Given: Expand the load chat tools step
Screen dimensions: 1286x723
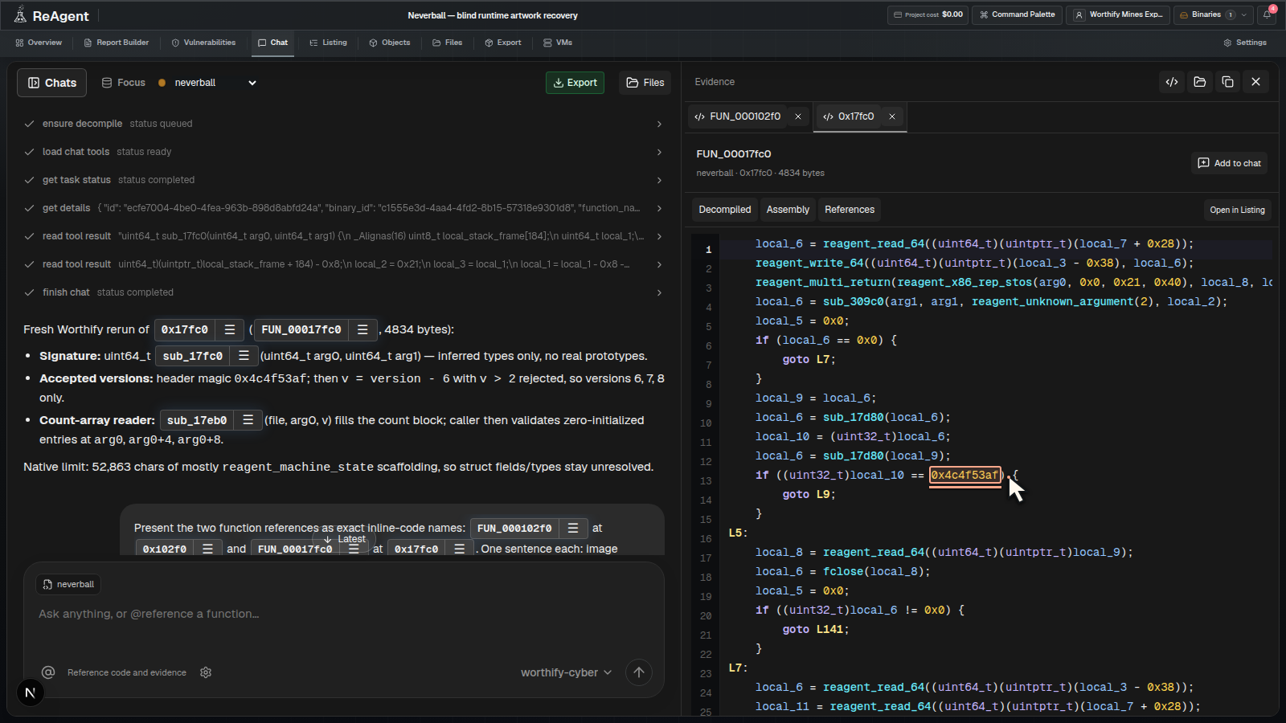Looking at the screenshot, I should point(343,152).
